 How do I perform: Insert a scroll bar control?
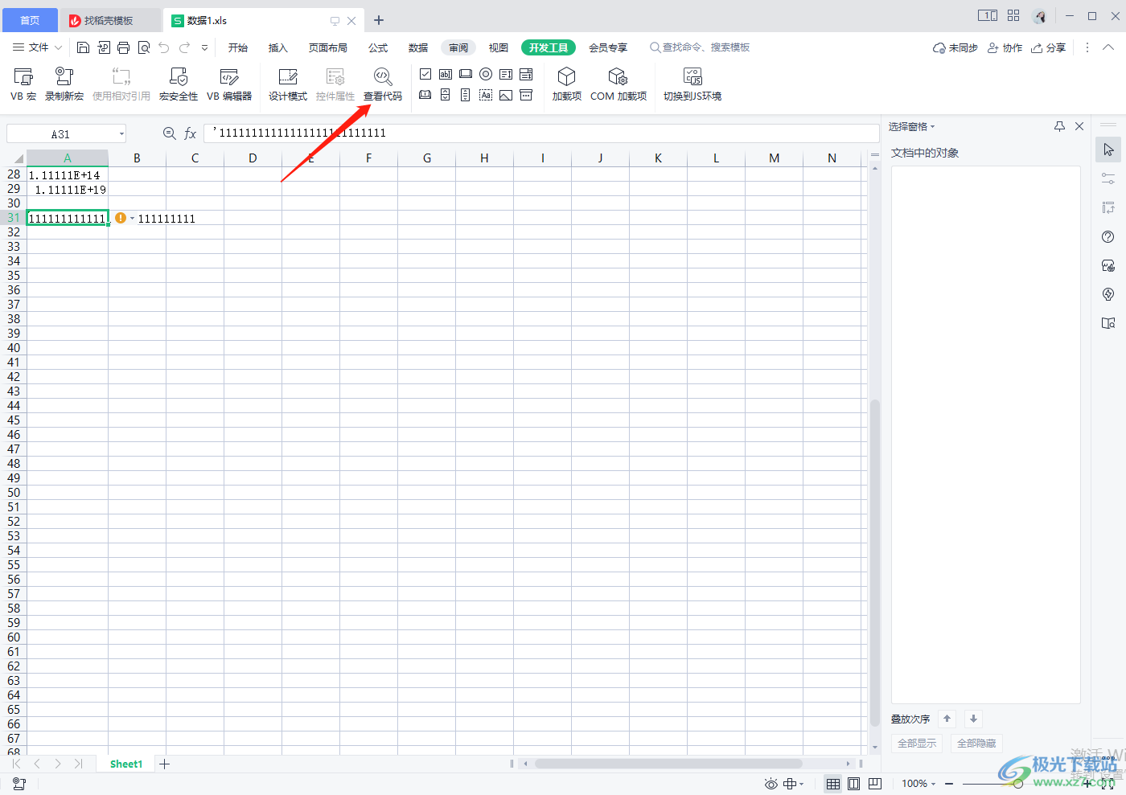coord(466,95)
